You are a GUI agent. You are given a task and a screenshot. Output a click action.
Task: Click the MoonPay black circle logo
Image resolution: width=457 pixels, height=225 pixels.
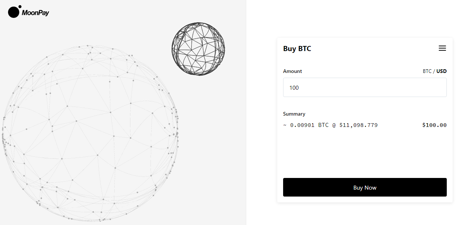coord(13,12)
